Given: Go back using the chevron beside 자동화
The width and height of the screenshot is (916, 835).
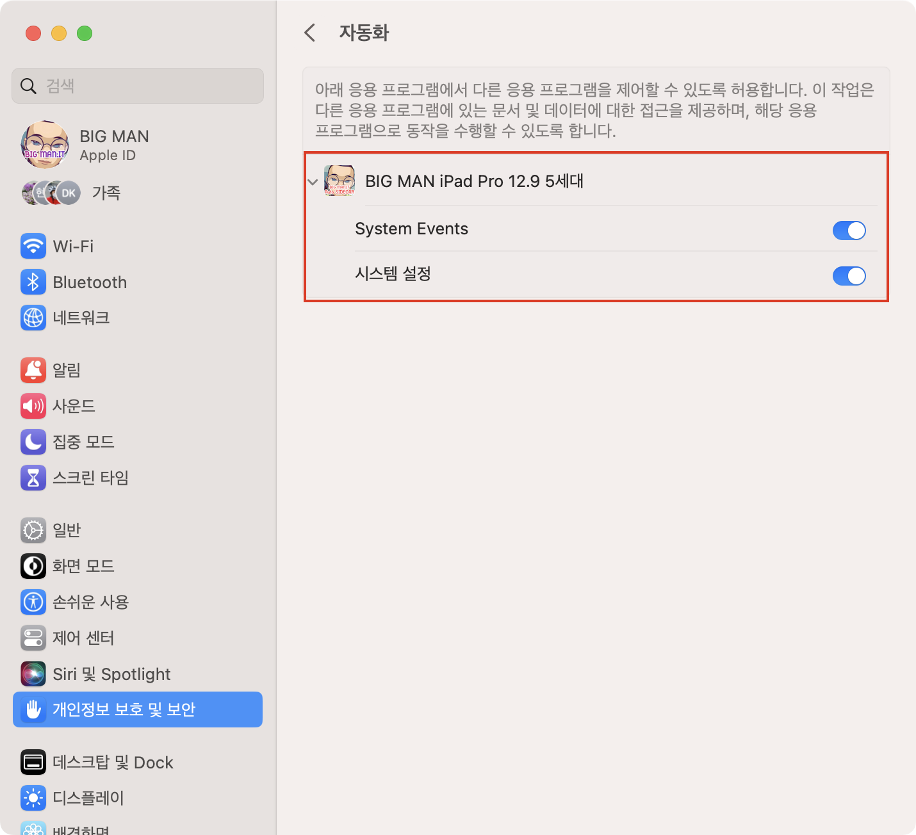Looking at the screenshot, I should 310,33.
